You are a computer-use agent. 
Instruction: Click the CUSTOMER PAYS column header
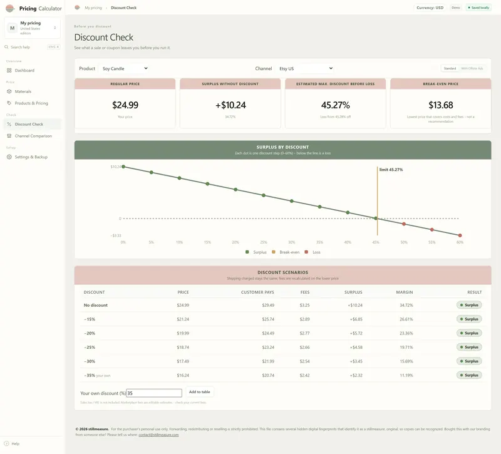coord(257,292)
